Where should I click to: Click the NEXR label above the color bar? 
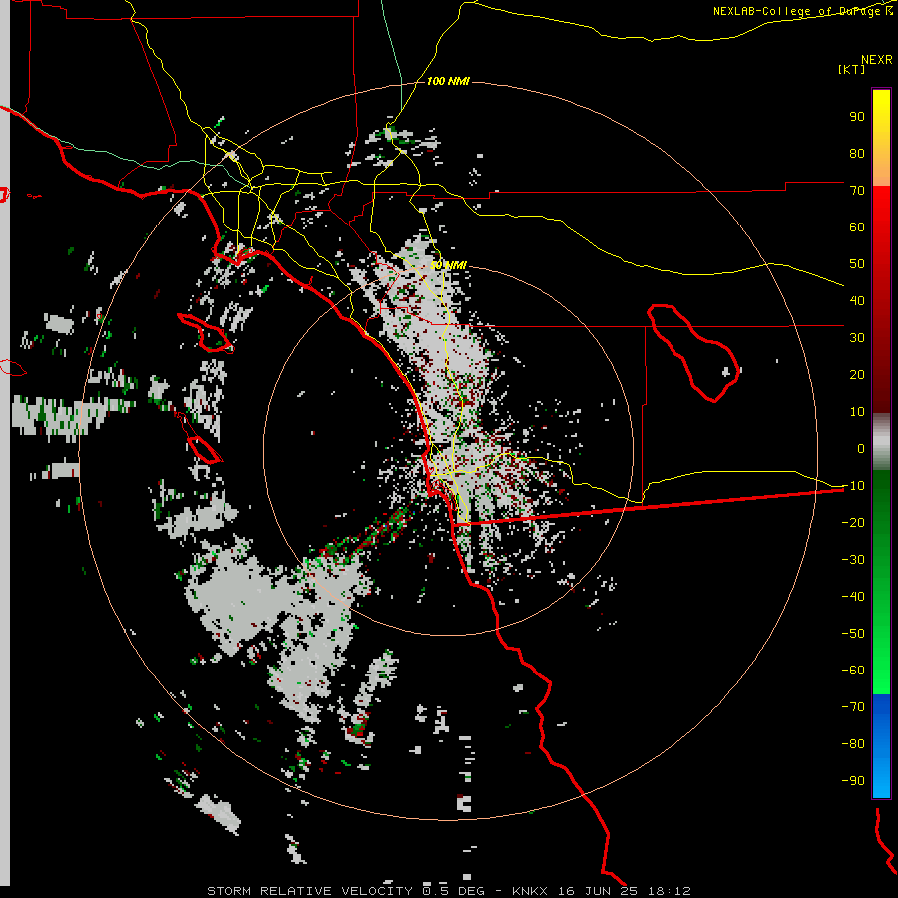click(x=877, y=60)
